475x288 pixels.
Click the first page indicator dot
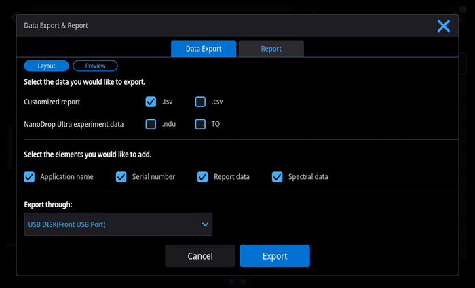231,280
